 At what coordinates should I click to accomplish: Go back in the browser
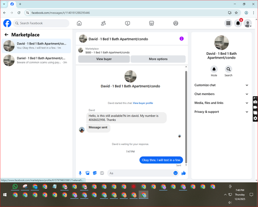point(5,13)
